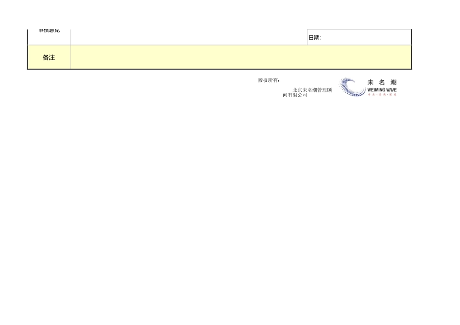Click the WEIMING WAVE English logo text
The height and width of the screenshot is (325, 460).
pos(382,90)
